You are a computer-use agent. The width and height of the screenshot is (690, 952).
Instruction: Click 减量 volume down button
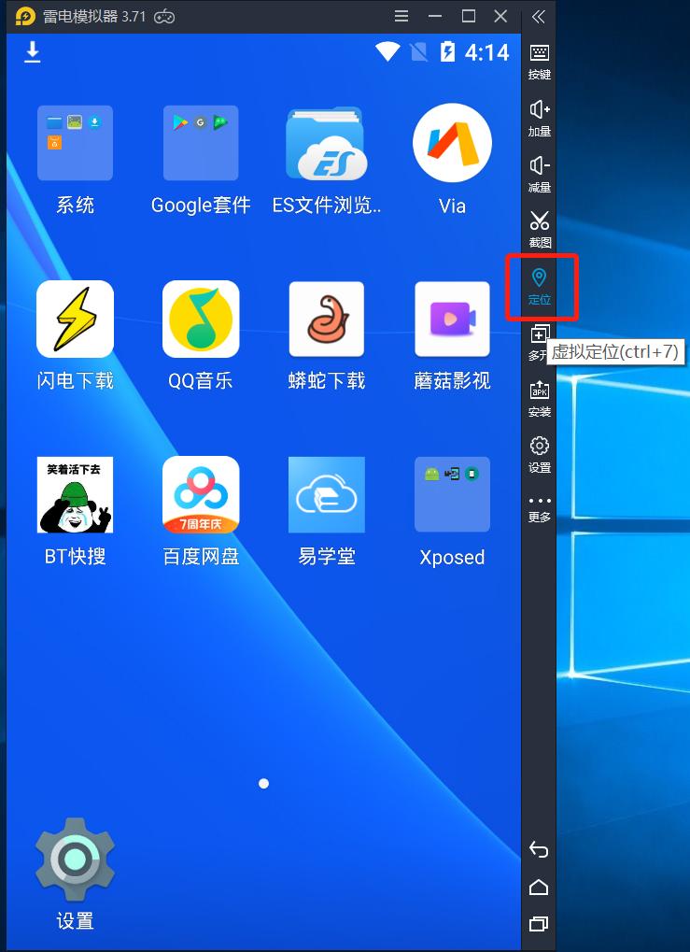point(540,175)
